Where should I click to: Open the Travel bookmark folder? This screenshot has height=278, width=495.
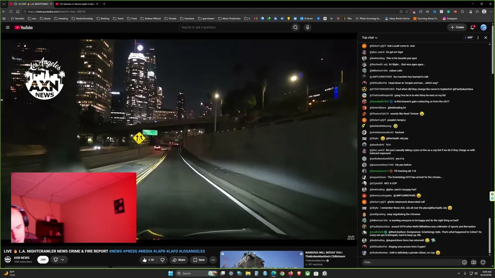coord(118,19)
